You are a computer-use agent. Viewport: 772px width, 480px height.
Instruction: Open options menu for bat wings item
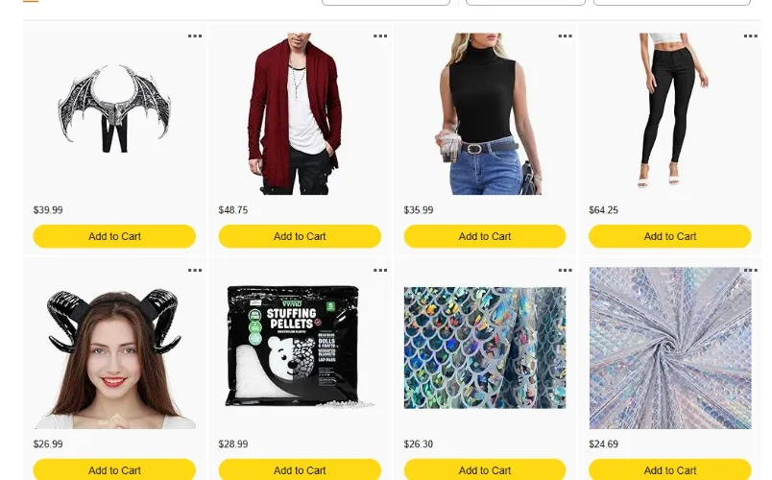click(195, 36)
